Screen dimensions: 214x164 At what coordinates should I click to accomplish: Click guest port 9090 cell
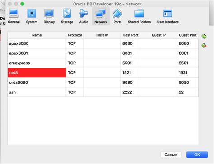[188, 82]
